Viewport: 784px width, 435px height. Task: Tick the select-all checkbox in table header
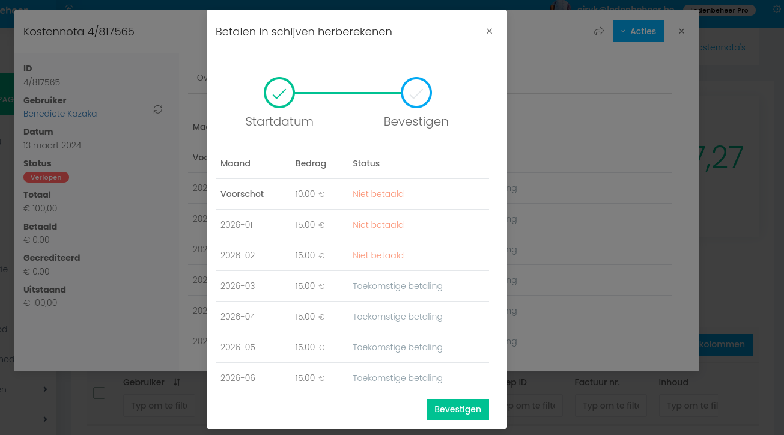pyautogui.click(x=99, y=393)
